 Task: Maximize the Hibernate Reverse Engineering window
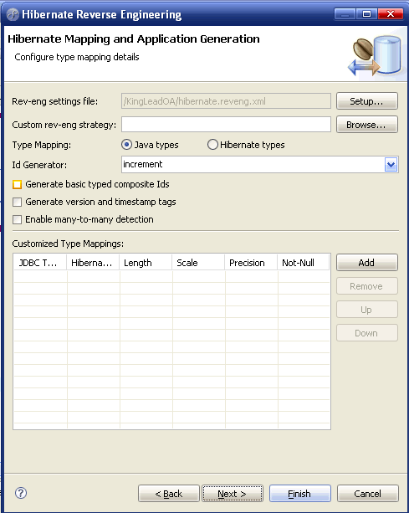click(367, 14)
